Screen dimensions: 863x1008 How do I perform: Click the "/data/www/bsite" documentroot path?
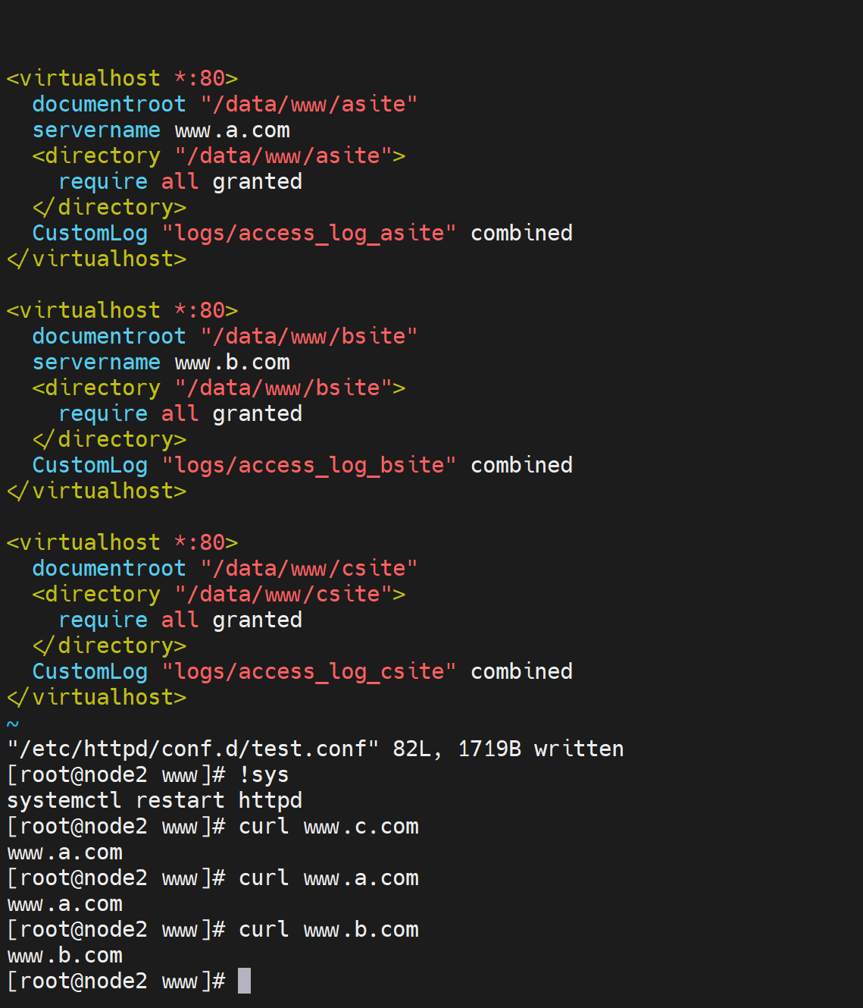309,336
